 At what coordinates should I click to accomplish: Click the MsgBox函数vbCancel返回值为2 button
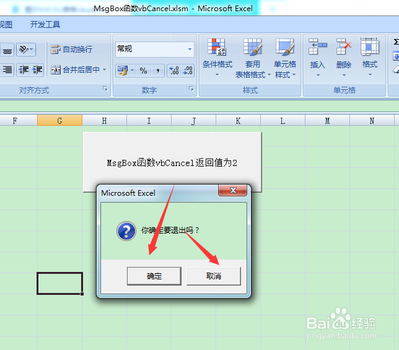tap(172, 162)
